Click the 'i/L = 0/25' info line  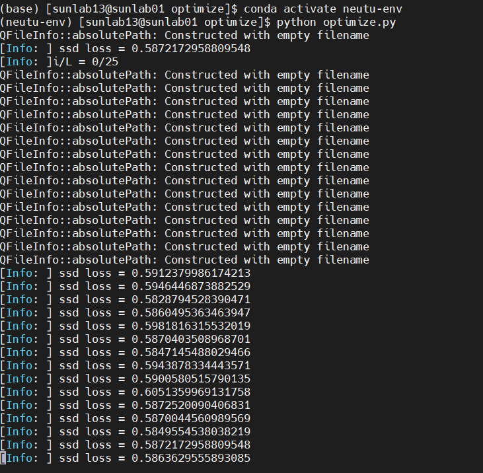59,62
